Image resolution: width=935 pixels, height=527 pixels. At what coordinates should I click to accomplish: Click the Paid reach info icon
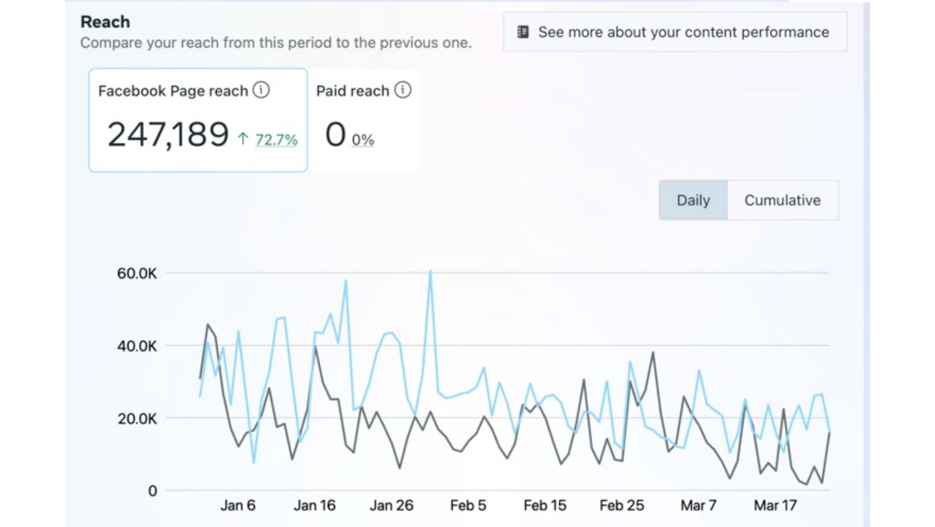tap(403, 90)
